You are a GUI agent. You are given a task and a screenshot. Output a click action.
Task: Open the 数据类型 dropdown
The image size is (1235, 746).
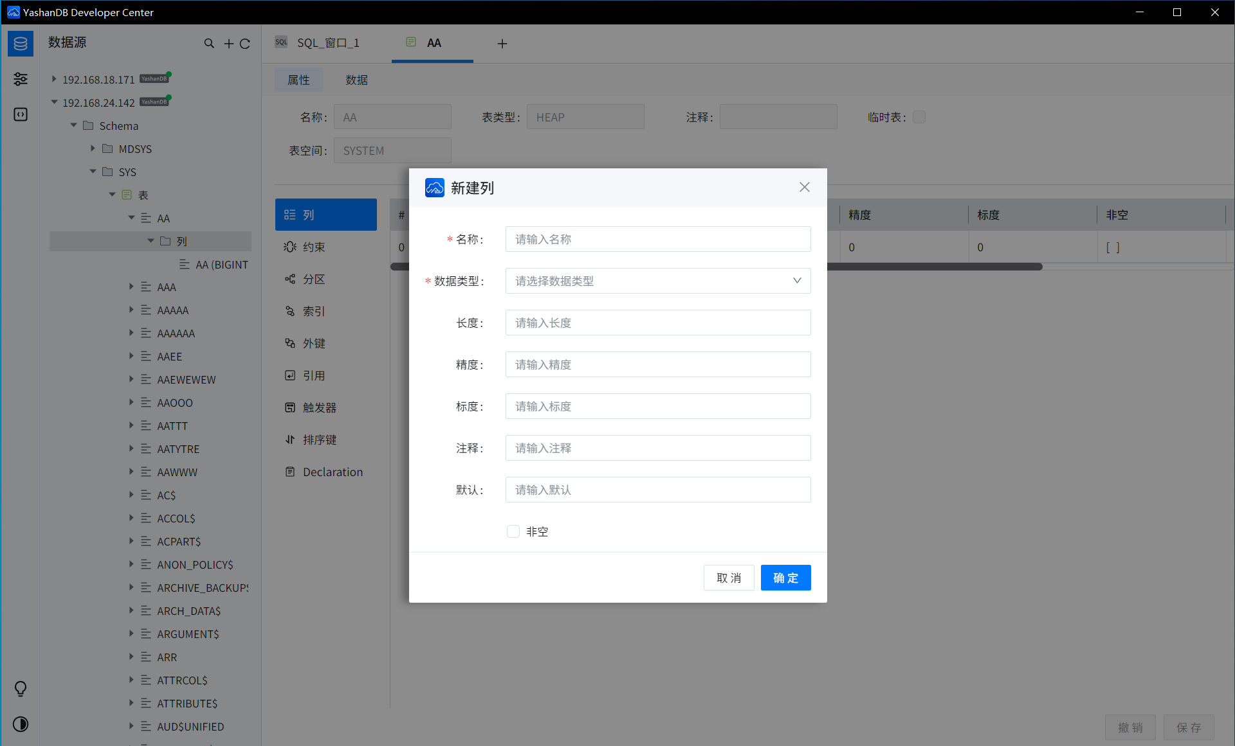click(x=658, y=281)
